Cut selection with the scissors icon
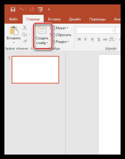The width and height of the screenshot is (125, 159). tap(25, 28)
